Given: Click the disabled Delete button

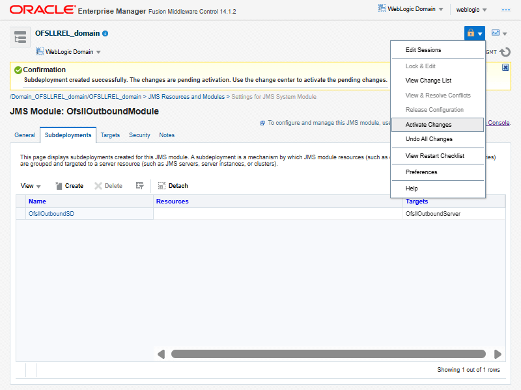Looking at the screenshot, I should click(x=108, y=186).
